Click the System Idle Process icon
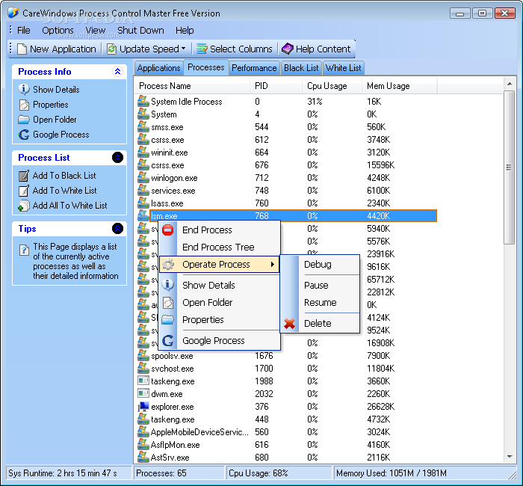 point(143,101)
